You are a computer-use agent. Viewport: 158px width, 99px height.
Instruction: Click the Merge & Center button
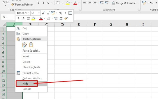point(123,3)
